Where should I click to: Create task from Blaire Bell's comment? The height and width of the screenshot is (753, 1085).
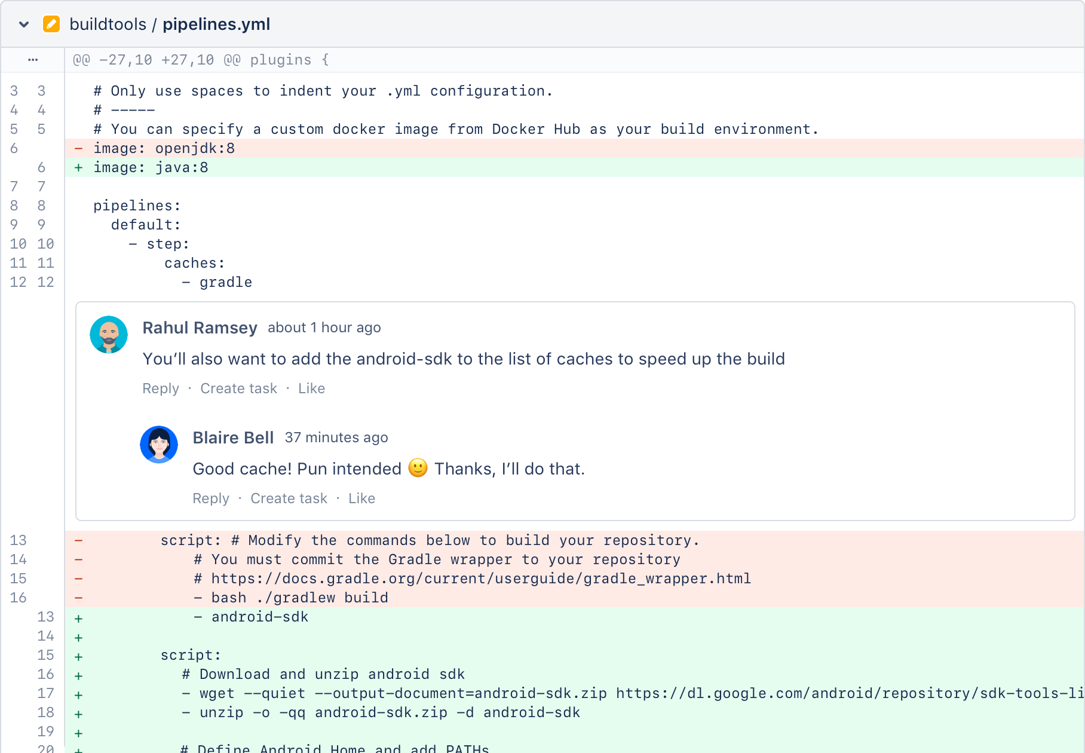289,498
